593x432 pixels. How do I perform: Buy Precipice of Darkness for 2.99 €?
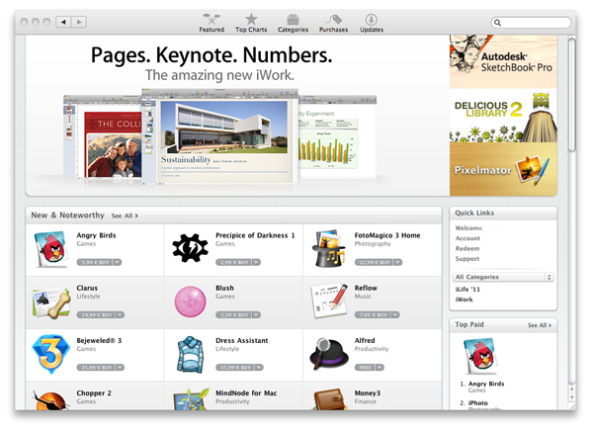tap(233, 262)
